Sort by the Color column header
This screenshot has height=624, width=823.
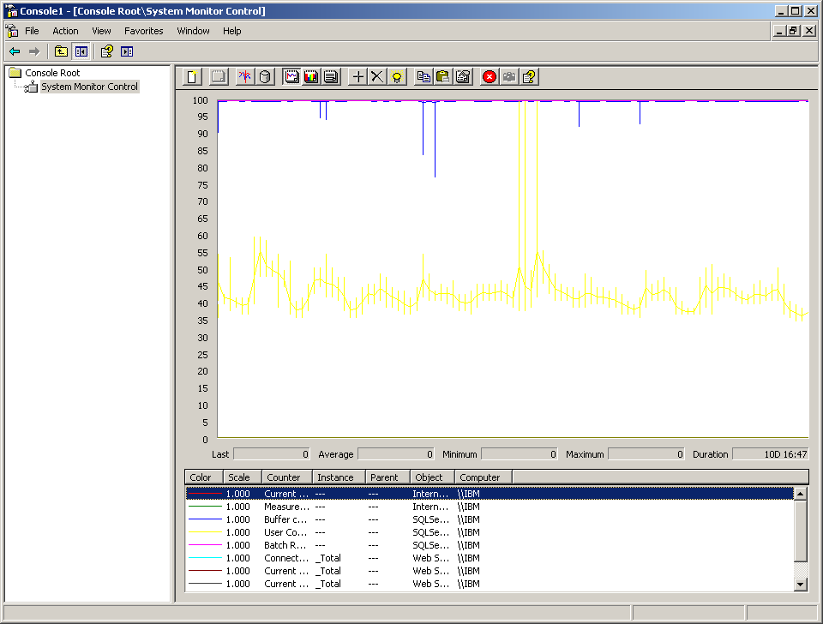click(x=204, y=477)
